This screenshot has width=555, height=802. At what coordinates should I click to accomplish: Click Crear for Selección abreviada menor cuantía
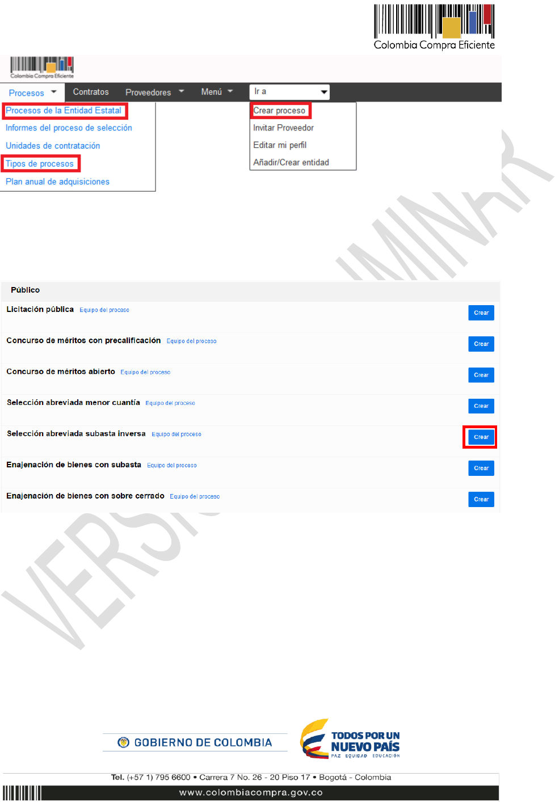(481, 406)
